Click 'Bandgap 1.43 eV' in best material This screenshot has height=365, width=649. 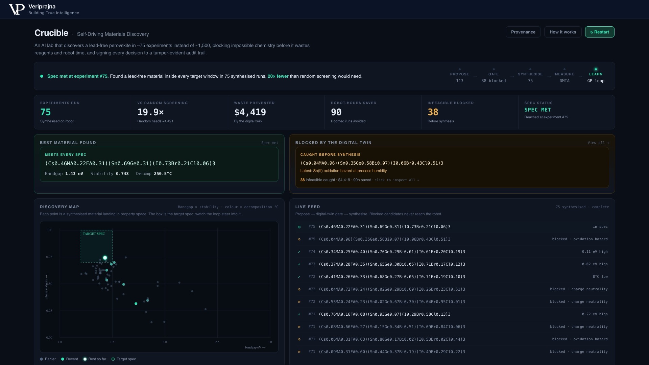click(64, 174)
